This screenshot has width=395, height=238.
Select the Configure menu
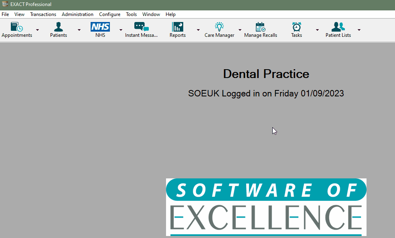pyautogui.click(x=109, y=14)
